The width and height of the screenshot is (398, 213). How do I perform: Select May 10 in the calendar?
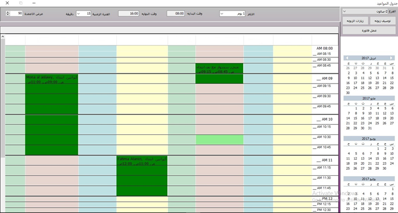point(370,113)
